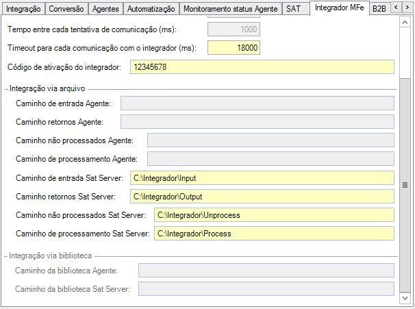
Task: Go to the Automatização tab
Action: click(x=151, y=9)
